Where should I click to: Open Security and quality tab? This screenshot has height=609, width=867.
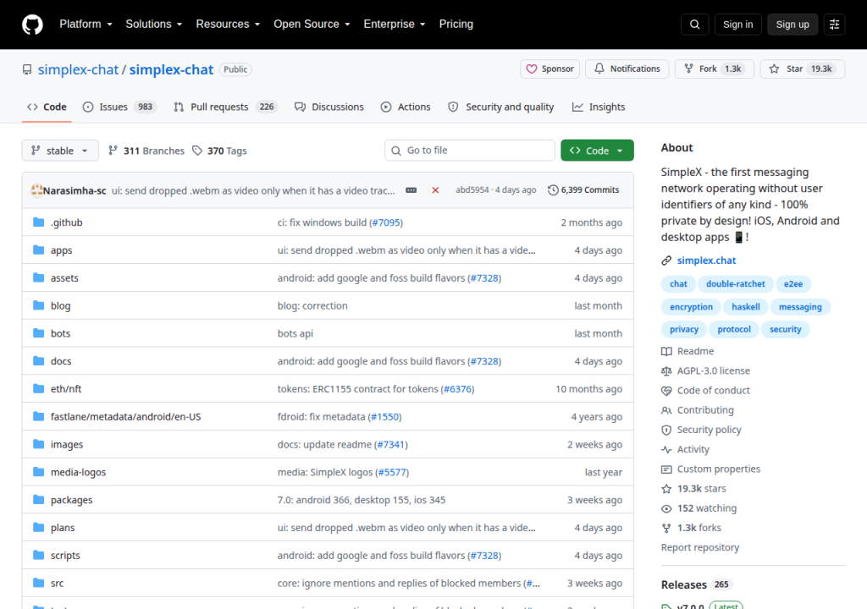tap(500, 107)
